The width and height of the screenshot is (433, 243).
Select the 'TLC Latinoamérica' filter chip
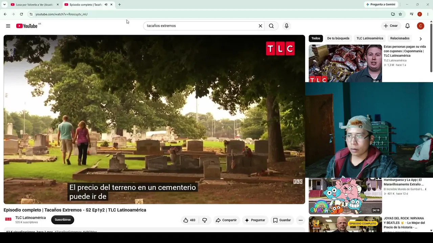(370, 38)
